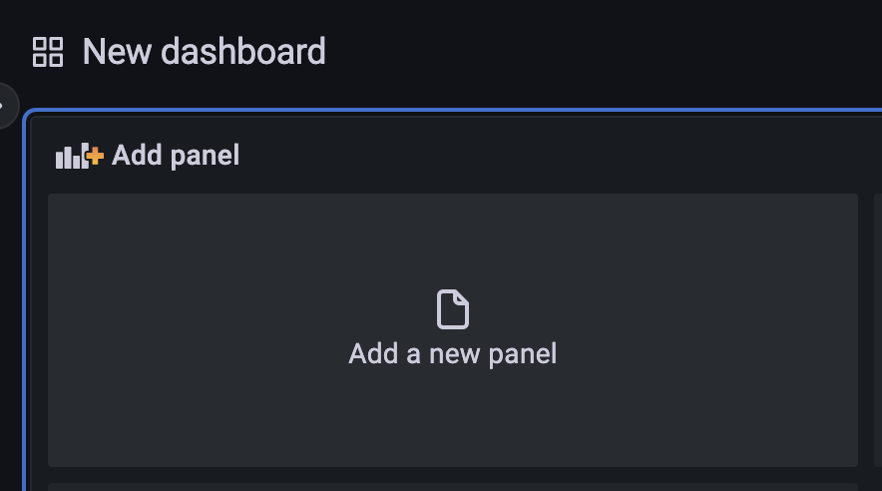Open the partially visible card at right edge
Screen dimensions: 882x491
(878, 330)
